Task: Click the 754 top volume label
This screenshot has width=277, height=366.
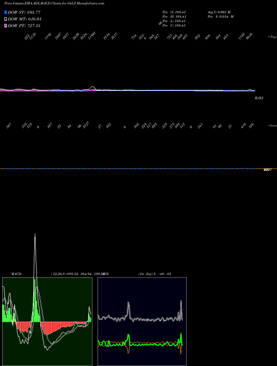Action: point(134,37)
